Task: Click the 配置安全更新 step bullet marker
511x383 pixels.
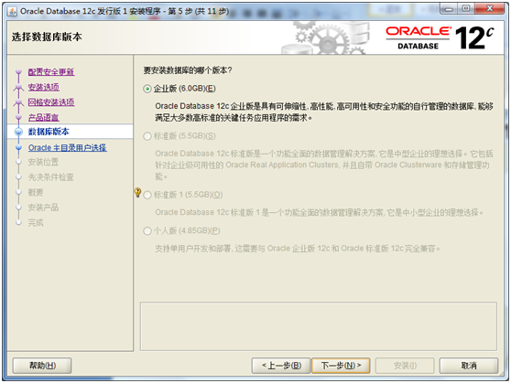Action: point(18,71)
